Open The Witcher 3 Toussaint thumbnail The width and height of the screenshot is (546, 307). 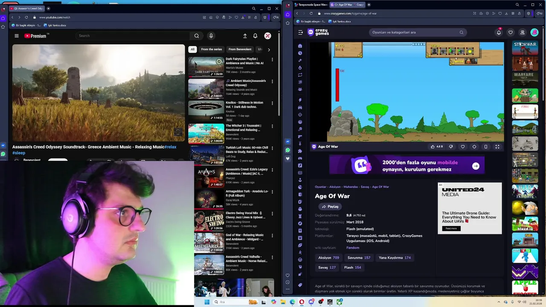click(x=206, y=133)
